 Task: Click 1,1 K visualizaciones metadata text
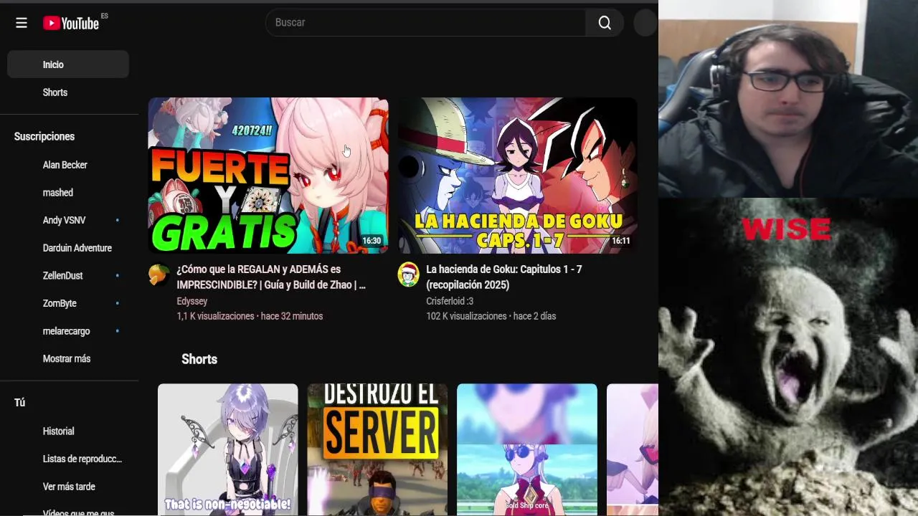215,316
